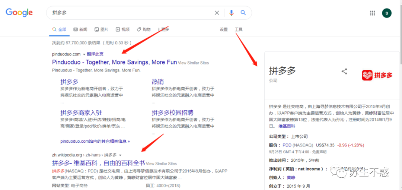Open the 拼多多商家入驻 sitelink
The height and width of the screenshot is (190, 402).
(81, 113)
